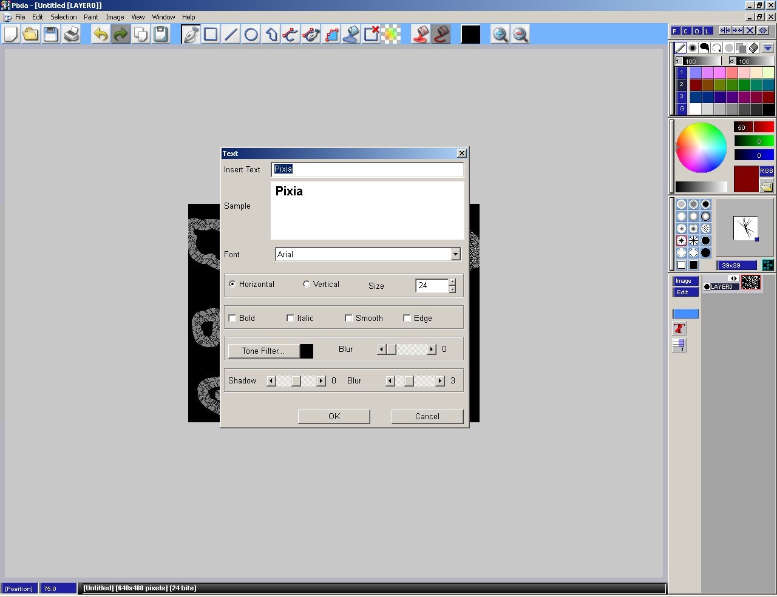Click the clear selection icon with red X
777x597 pixels.
(371, 34)
